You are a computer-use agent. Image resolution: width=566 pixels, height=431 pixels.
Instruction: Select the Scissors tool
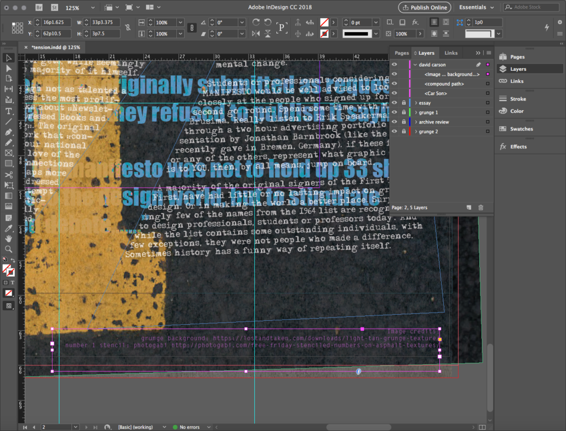(9, 174)
